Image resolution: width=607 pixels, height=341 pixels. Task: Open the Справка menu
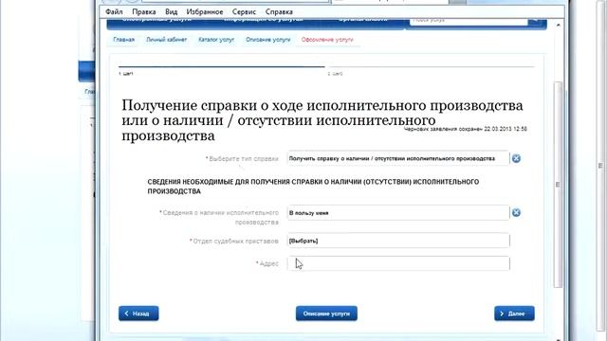pos(279,12)
